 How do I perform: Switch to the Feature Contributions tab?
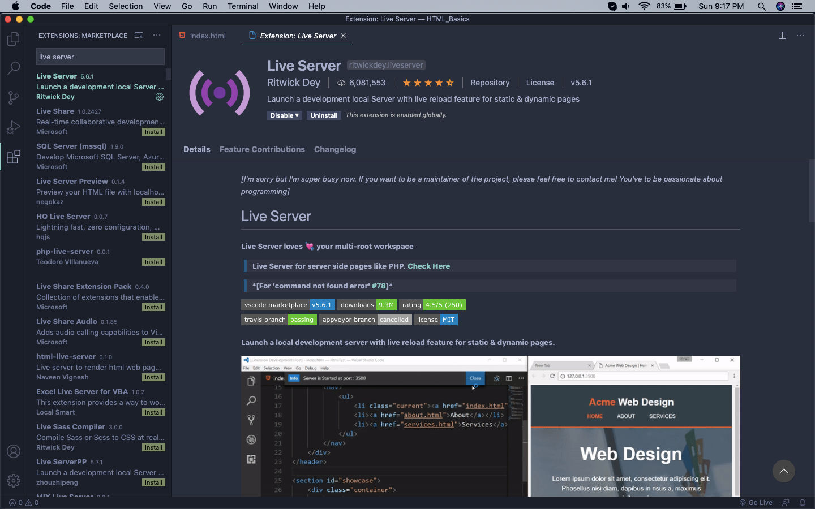(x=262, y=149)
